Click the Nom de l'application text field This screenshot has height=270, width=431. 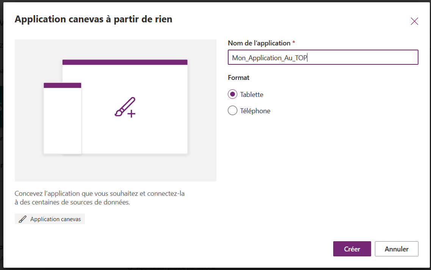coord(323,58)
